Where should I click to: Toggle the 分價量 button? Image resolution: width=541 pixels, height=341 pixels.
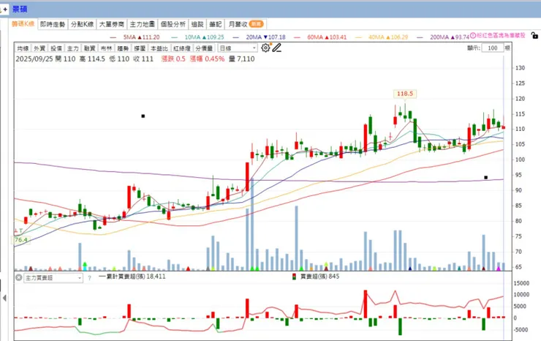click(x=204, y=48)
